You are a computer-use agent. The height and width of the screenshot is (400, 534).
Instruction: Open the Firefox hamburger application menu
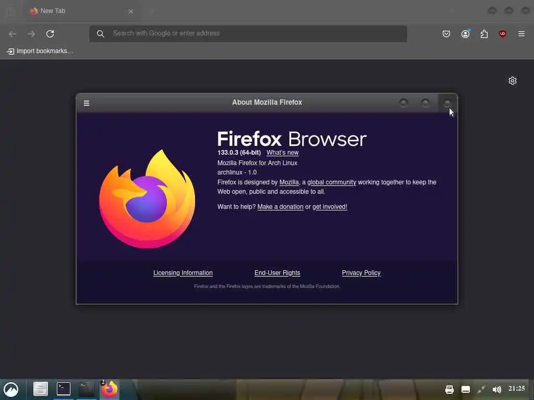521,34
